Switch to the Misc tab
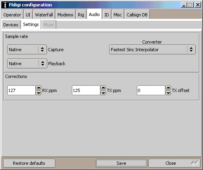 pyautogui.click(x=118, y=15)
